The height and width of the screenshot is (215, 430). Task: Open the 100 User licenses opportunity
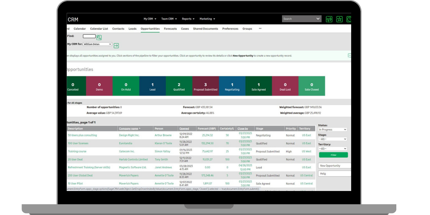point(78,143)
